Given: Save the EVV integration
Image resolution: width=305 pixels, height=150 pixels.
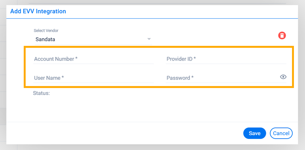Looking at the screenshot, I should click(254, 133).
